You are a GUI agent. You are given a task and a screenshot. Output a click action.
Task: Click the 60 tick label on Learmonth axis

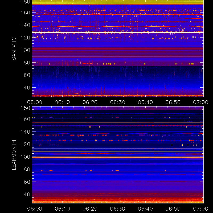click(27, 182)
